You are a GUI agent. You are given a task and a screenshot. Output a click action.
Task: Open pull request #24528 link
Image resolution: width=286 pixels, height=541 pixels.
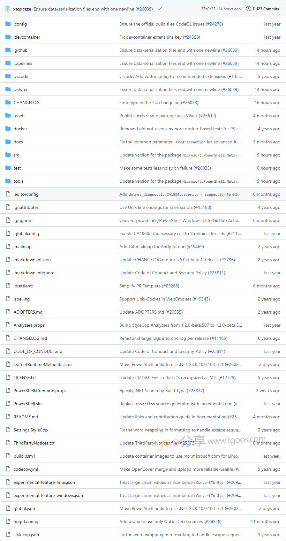213,522
